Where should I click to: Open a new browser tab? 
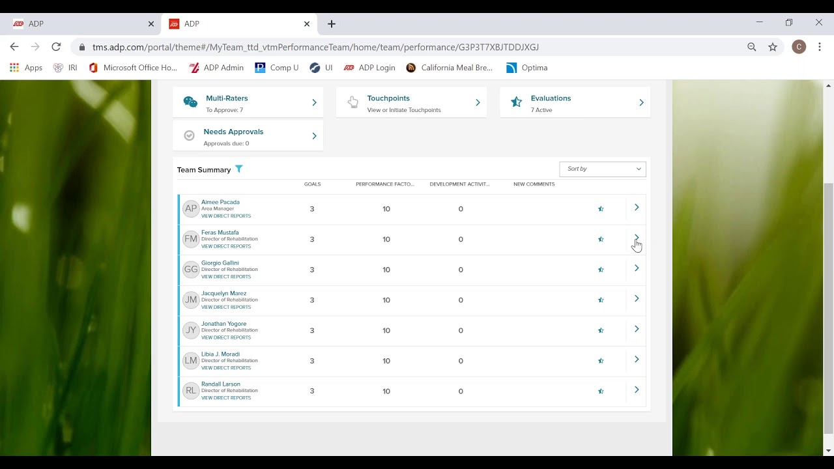click(x=332, y=23)
